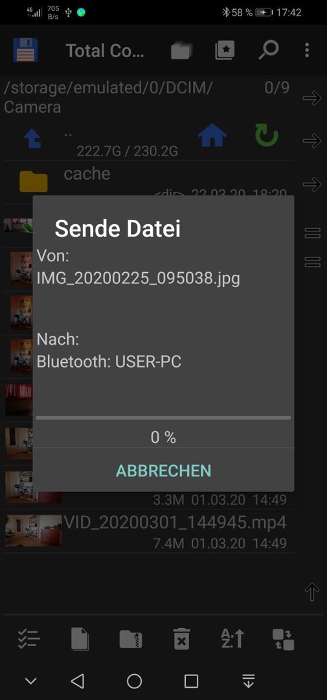327x700 pixels.
Task: Go up one directory with blue arrow
Action: [32, 139]
